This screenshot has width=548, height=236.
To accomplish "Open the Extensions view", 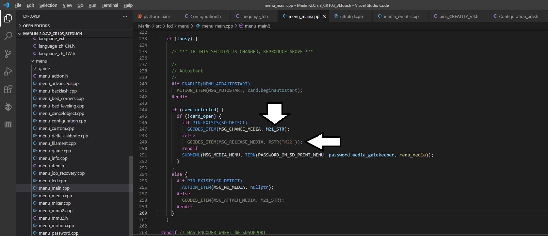I will click(x=8, y=89).
